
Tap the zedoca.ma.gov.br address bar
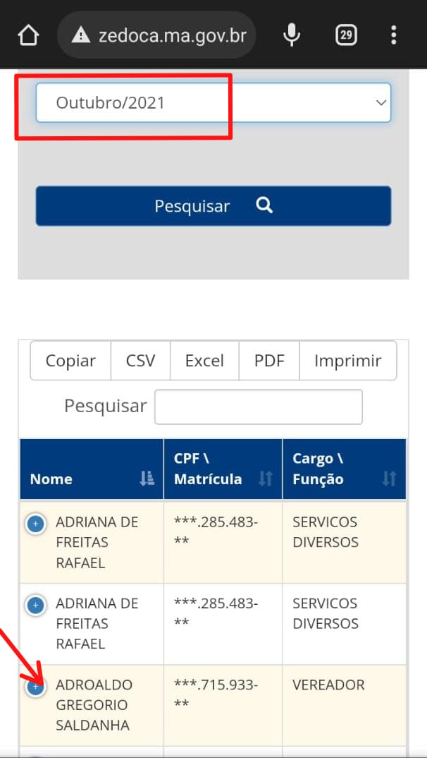(172, 35)
